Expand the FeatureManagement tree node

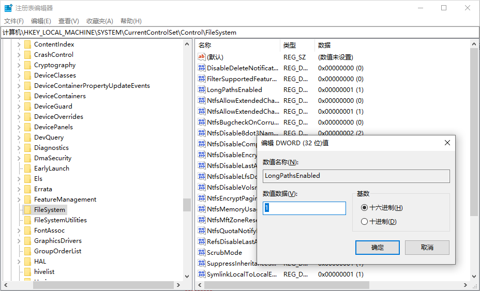tap(19, 200)
